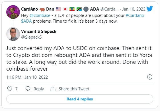This screenshot has width=160, height=111.
Task: Click the Vincent S Slepack name
Action: [x=39, y=31]
